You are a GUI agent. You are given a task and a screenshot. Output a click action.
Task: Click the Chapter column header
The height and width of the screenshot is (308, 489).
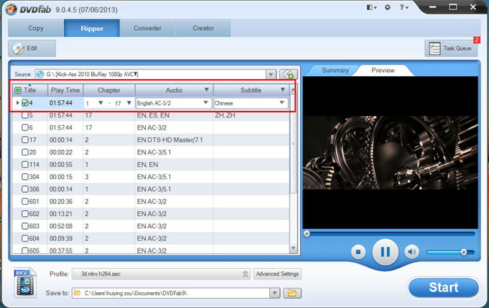(109, 90)
